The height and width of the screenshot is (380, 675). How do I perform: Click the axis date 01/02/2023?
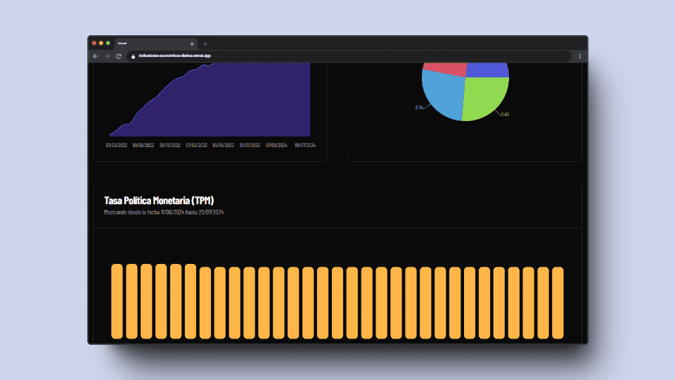click(196, 145)
